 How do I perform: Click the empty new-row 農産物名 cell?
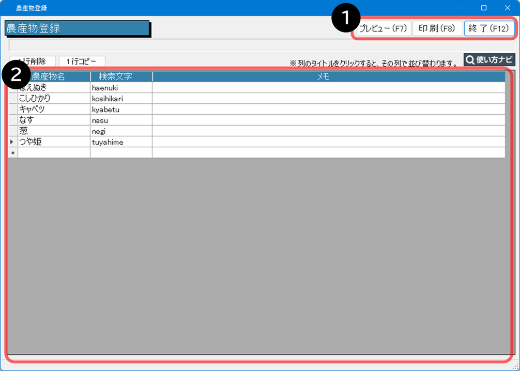[54, 153]
